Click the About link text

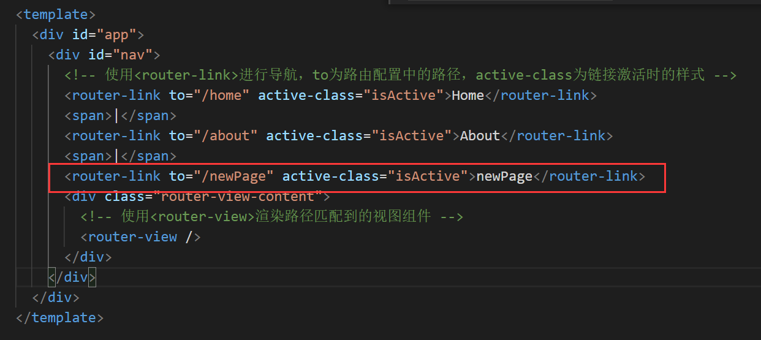tap(480, 135)
